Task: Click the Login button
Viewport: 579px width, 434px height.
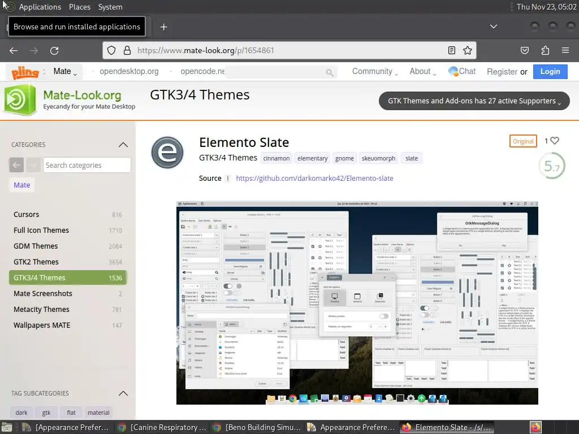Action: (550, 72)
